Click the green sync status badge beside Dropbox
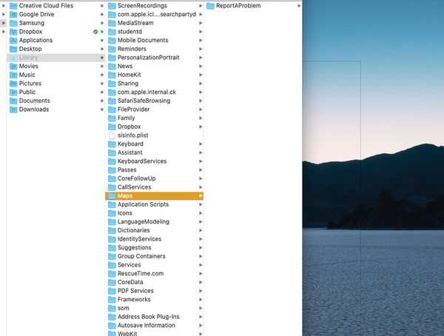The width and height of the screenshot is (444, 336). tap(95, 32)
